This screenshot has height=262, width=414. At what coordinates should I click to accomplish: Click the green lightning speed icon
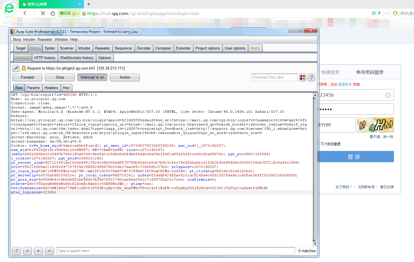(379, 13)
